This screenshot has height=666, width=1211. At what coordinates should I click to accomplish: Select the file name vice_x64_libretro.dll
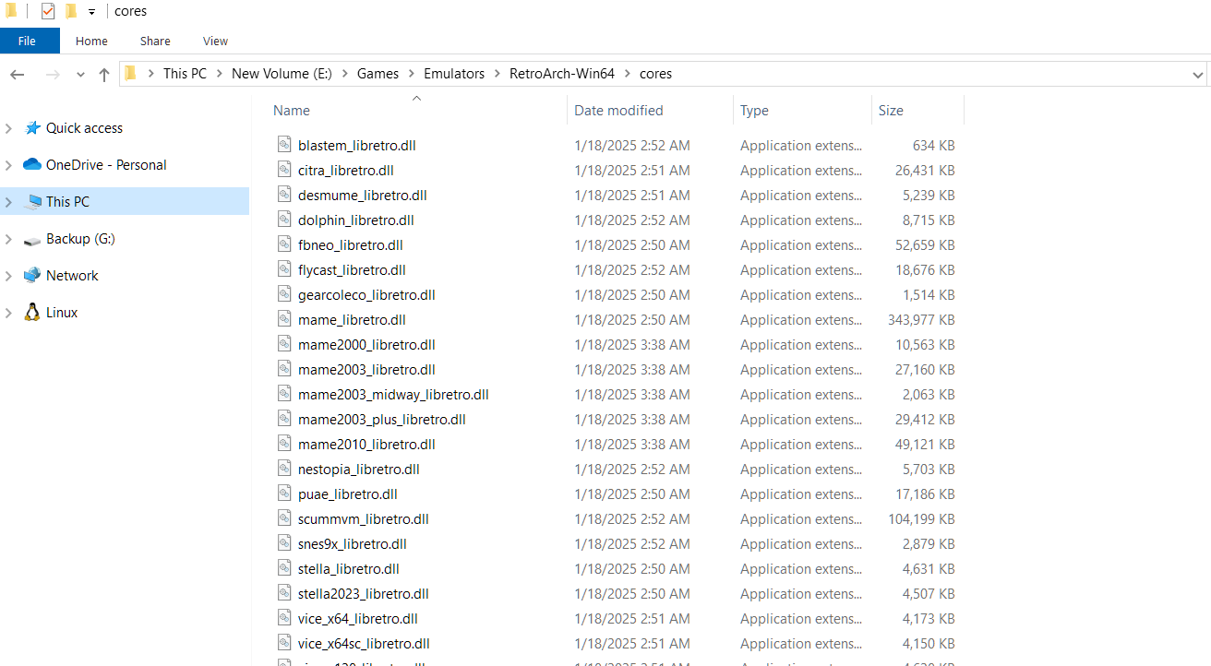[357, 619]
